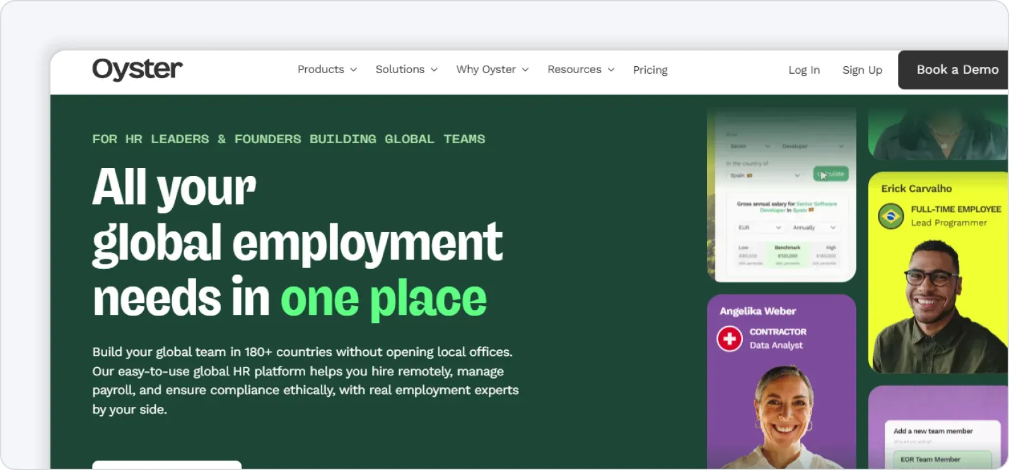1009x470 pixels.
Task: Go to the Pricing page
Action: click(650, 70)
